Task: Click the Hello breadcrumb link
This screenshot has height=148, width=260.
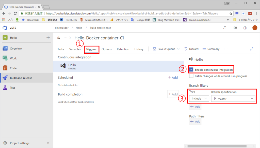Action: click(79, 28)
